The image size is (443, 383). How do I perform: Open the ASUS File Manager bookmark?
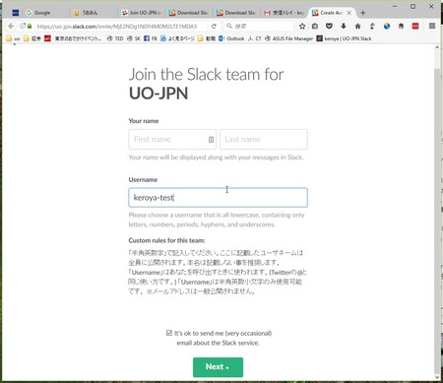[288, 38]
